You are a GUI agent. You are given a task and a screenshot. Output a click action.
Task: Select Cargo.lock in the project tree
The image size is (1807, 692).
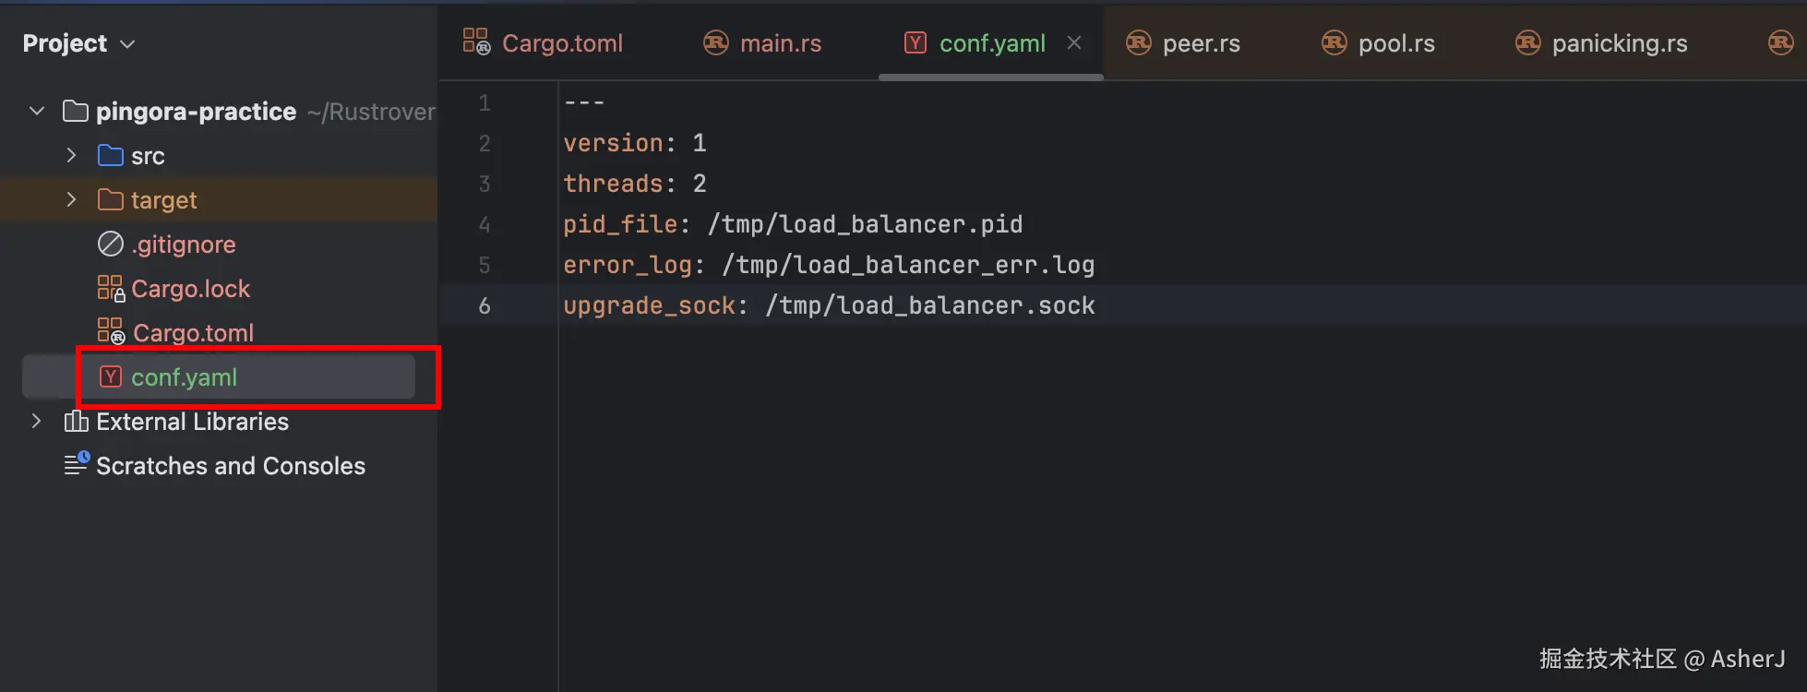click(x=190, y=289)
